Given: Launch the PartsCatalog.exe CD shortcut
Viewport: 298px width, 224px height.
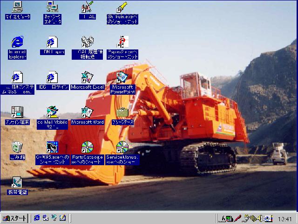Looking at the screenshot, I should (87, 147).
